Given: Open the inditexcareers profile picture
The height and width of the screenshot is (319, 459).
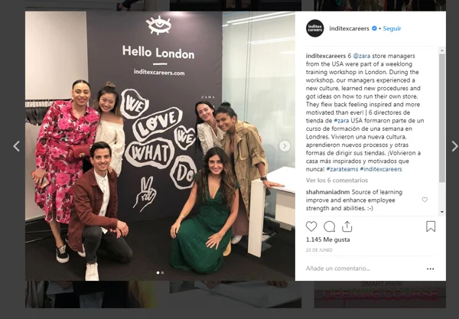Looking at the screenshot, I should (x=315, y=28).
